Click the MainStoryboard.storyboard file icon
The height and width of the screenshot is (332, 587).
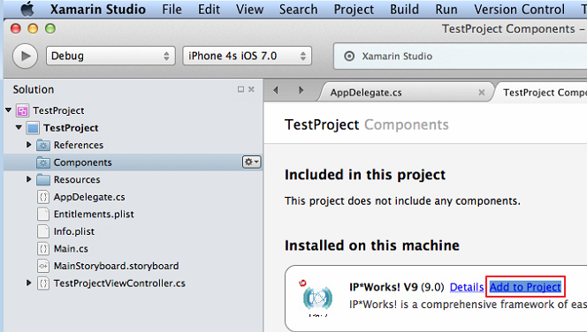pos(43,266)
